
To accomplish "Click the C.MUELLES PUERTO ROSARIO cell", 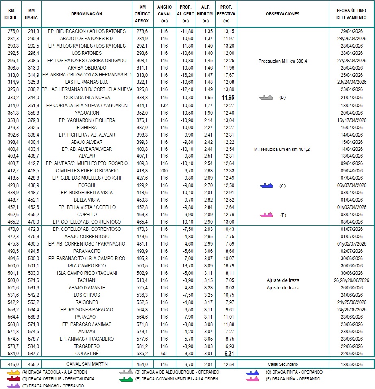I will (x=87, y=171).
